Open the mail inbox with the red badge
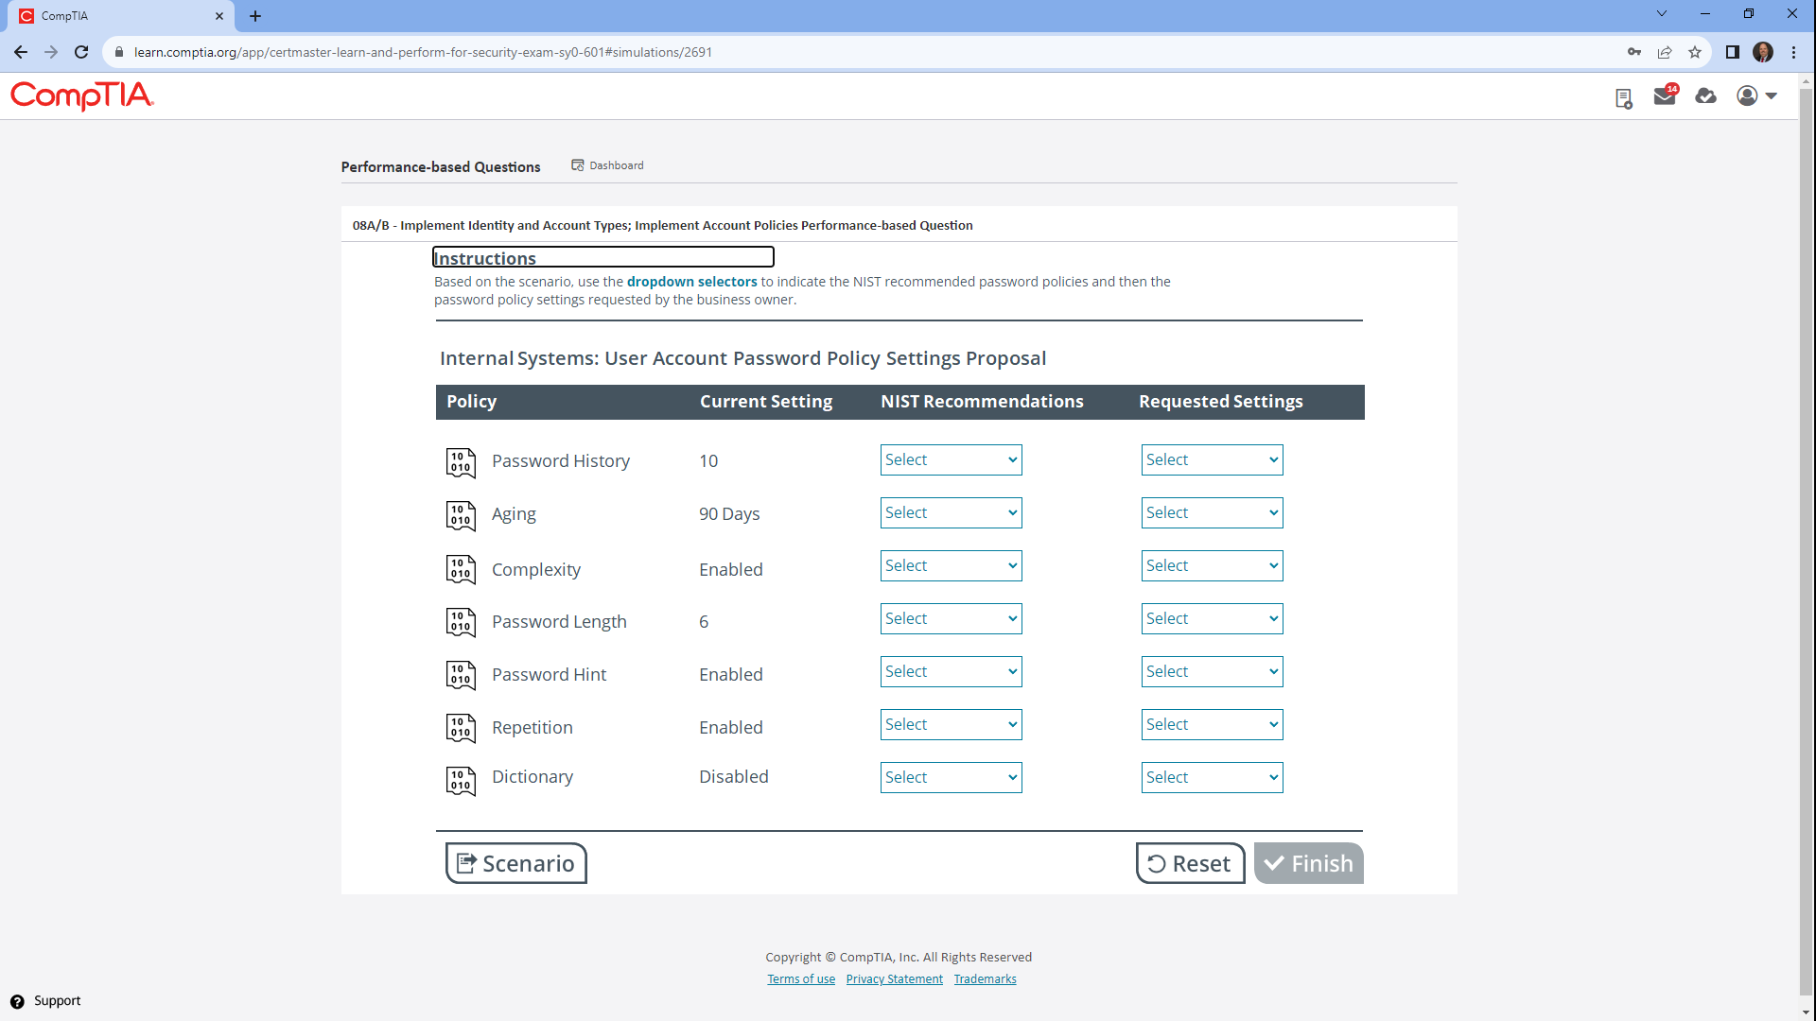1816x1021 pixels. point(1665,96)
